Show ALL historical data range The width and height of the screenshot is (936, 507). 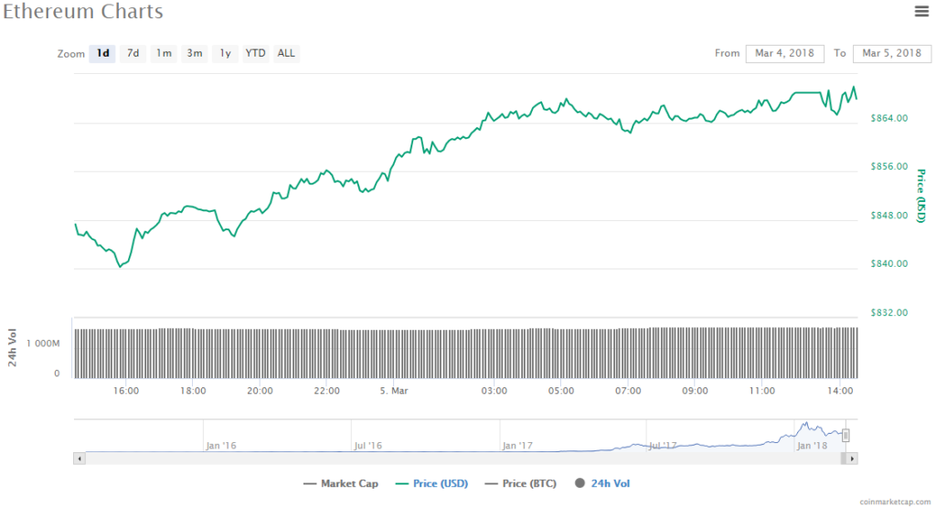tap(286, 53)
